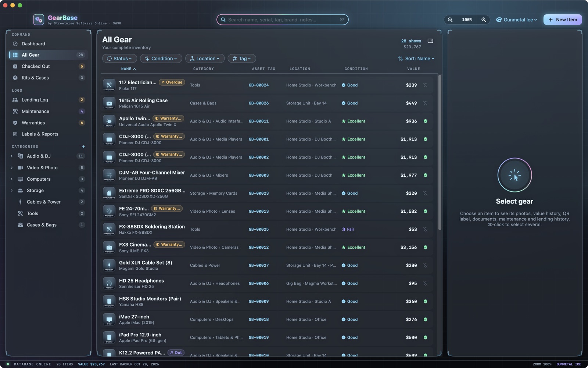Click the warranty shield on the HS8 Studio Monitors row
Screen dimensions: 588x368
(426, 301)
